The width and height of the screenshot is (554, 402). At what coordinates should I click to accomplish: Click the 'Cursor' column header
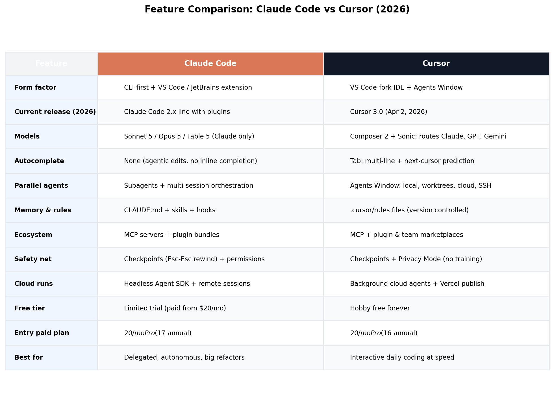tap(436, 64)
